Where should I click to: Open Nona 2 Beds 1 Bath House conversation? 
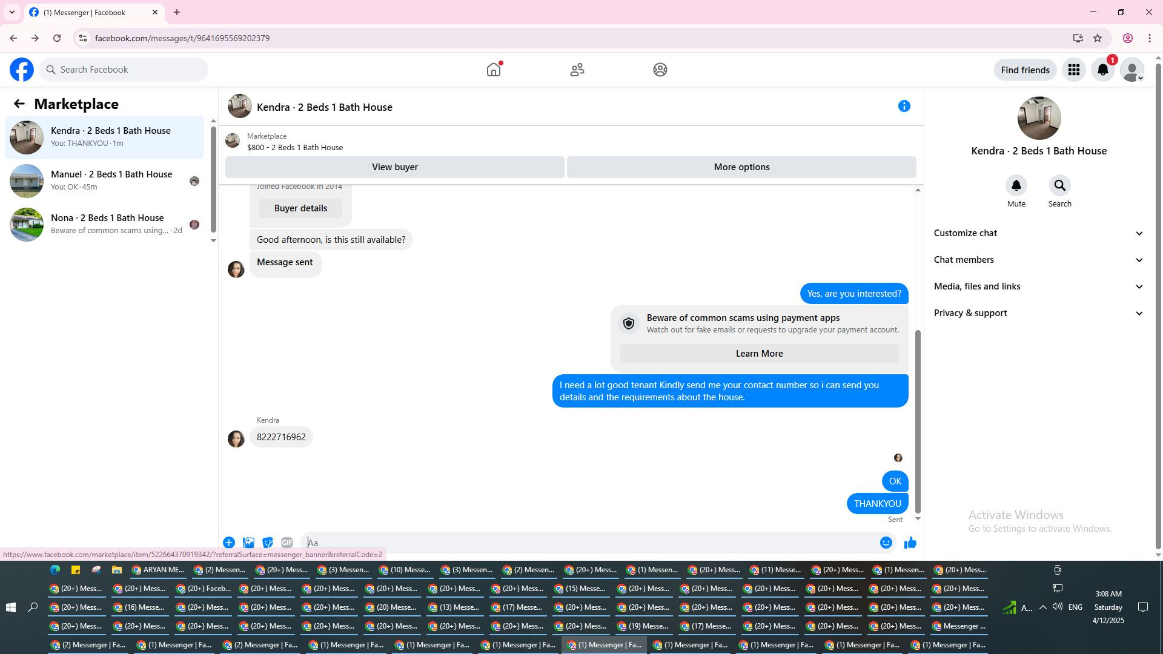pyautogui.click(x=104, y=225)
